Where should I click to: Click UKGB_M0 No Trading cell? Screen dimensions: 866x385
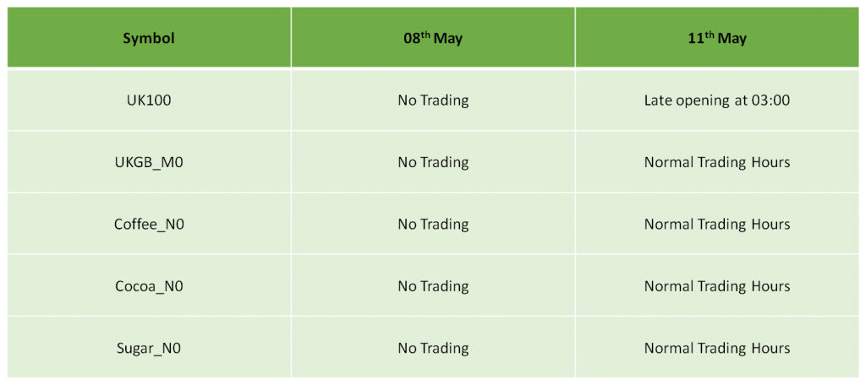pyautogui.click(x=433, y=162)
